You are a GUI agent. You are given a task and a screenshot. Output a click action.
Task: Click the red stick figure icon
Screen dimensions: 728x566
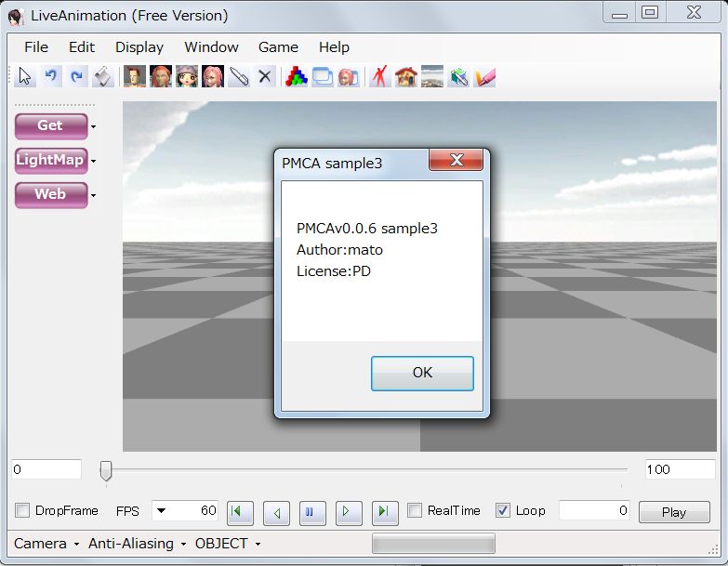379,76
